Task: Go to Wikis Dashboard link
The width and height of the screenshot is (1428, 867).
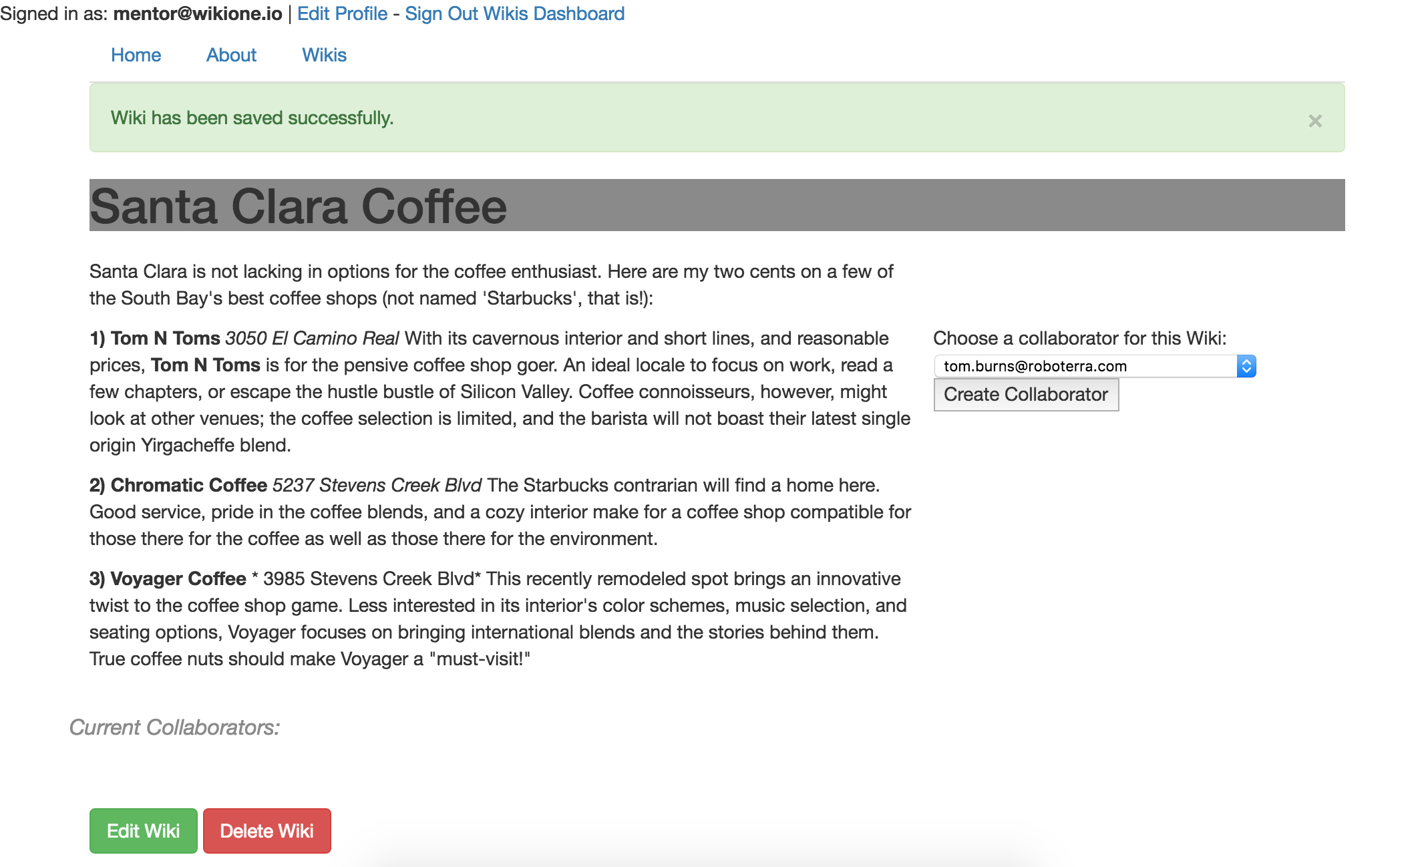Action: tap(553, 13)
